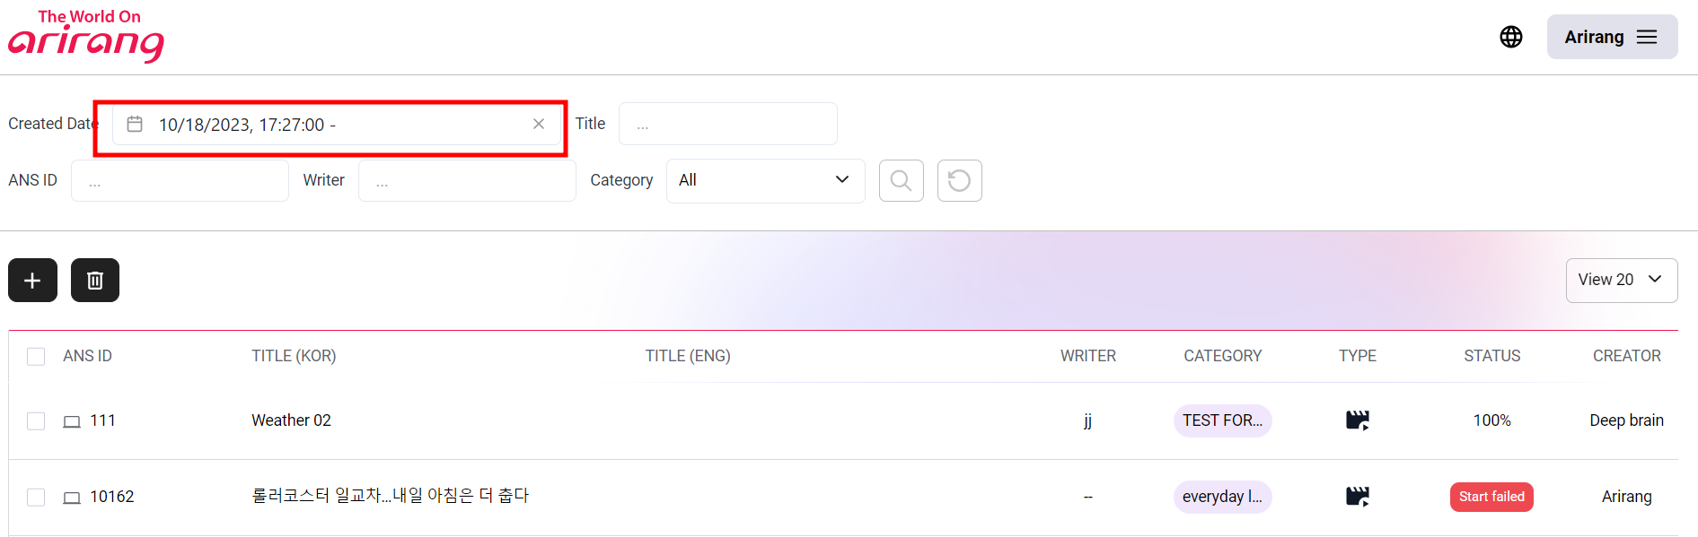
Task: Check the row 10162 checkbox
Action: (x=36, y=498)
